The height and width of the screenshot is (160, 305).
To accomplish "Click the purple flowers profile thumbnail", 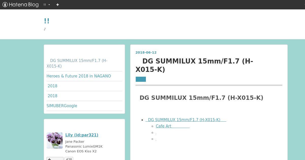I will click(x=55, y=140).
